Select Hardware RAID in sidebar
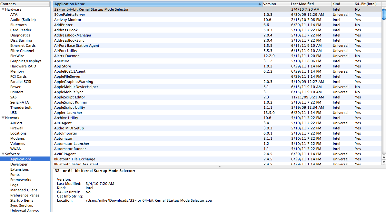This screenshot has width=386, height=212. (23, 66)
